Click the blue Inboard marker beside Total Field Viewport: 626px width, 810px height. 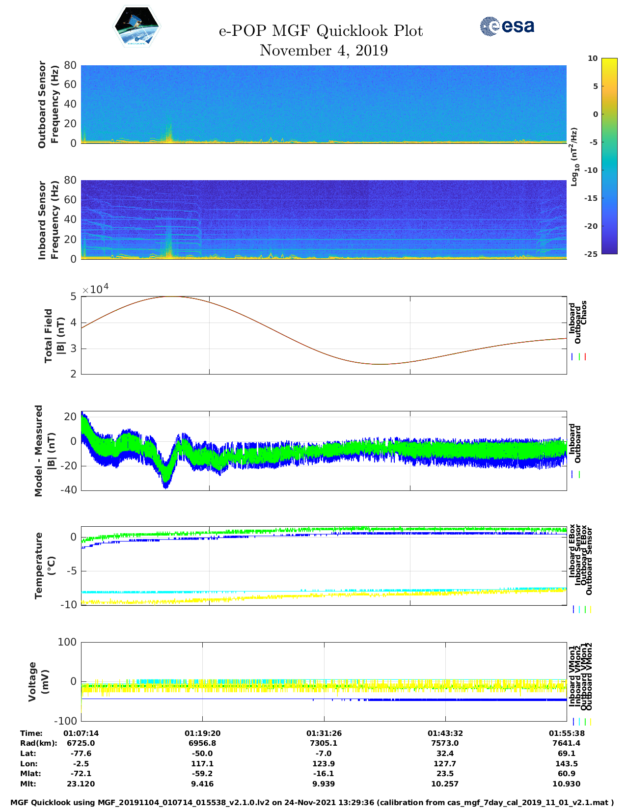pyautogui.click(x=572, y=357)
